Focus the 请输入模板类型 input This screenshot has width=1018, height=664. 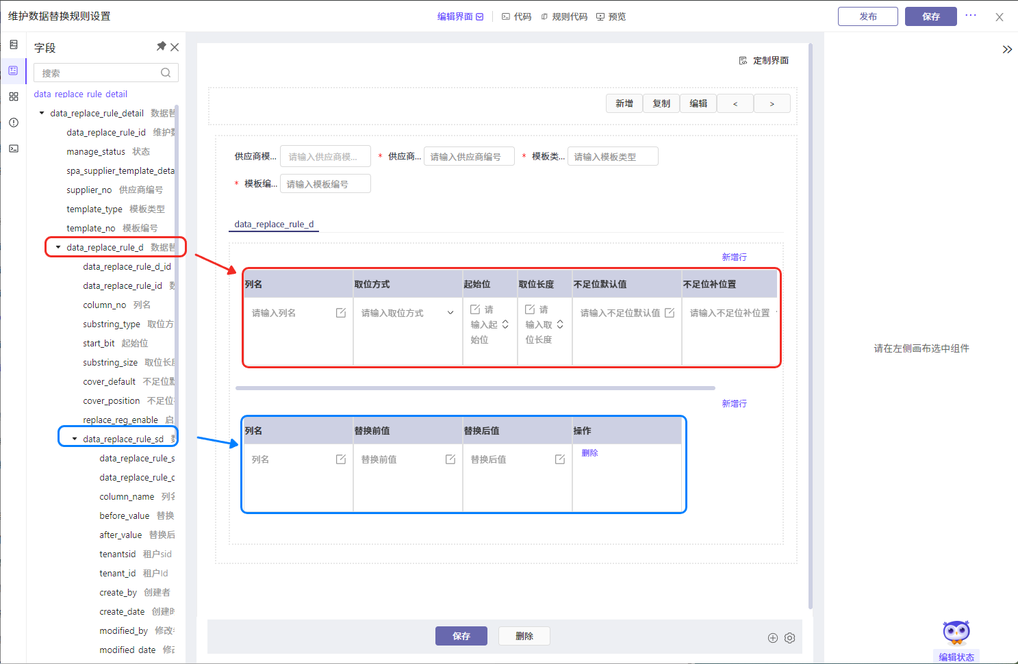coord(613,157)
